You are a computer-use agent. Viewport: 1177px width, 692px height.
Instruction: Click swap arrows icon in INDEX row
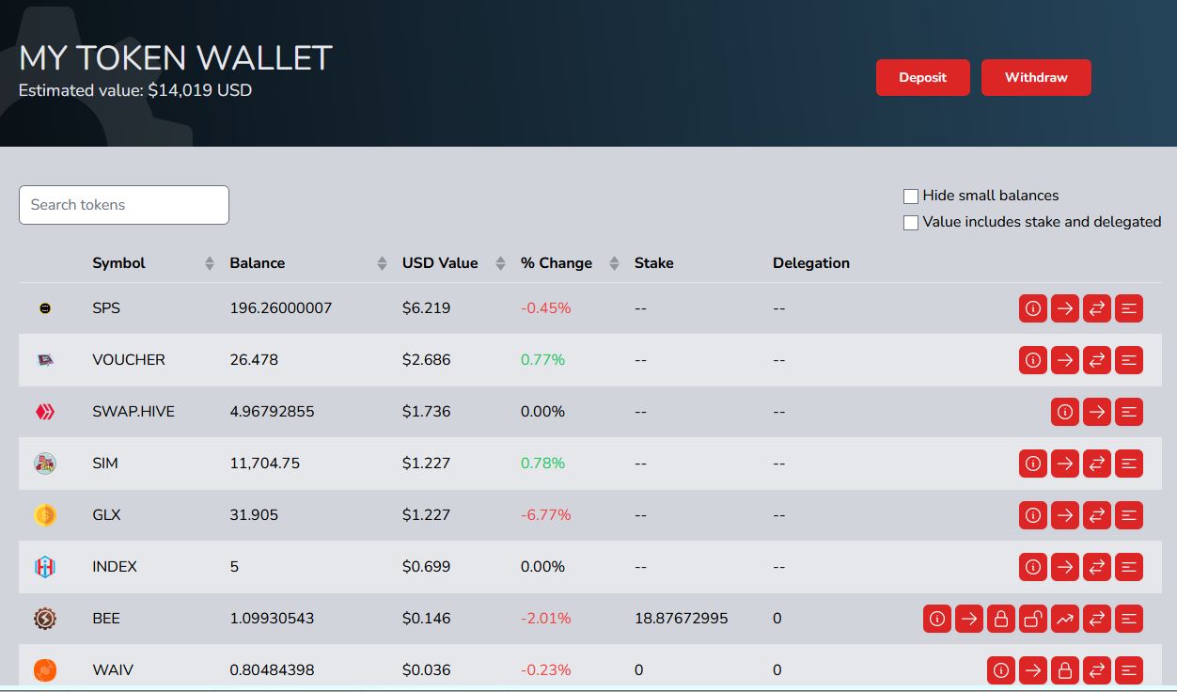[1097, 567]
